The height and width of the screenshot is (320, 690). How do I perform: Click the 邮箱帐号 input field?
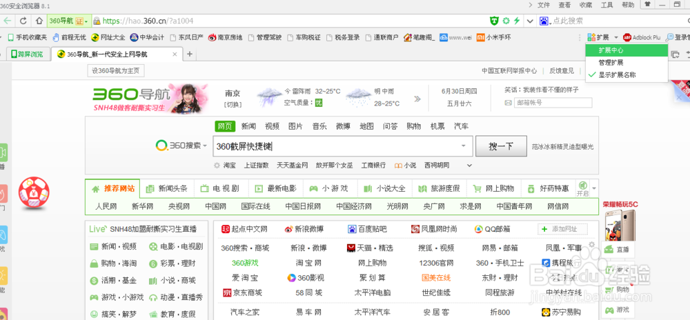pos(553,103)
